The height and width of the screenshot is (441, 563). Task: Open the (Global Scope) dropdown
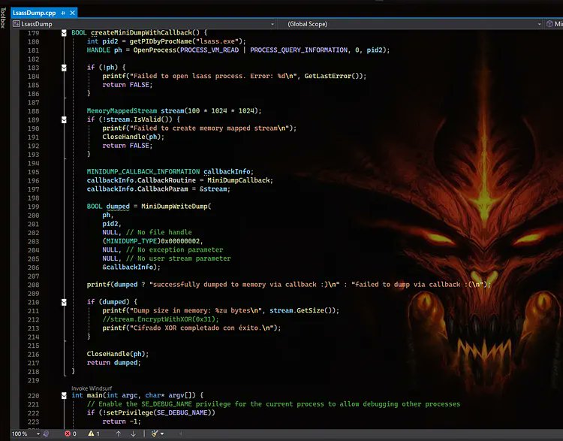(414, 24)
